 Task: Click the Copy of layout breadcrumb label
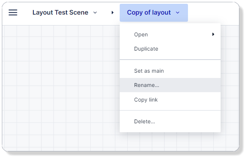coord(149,13)
